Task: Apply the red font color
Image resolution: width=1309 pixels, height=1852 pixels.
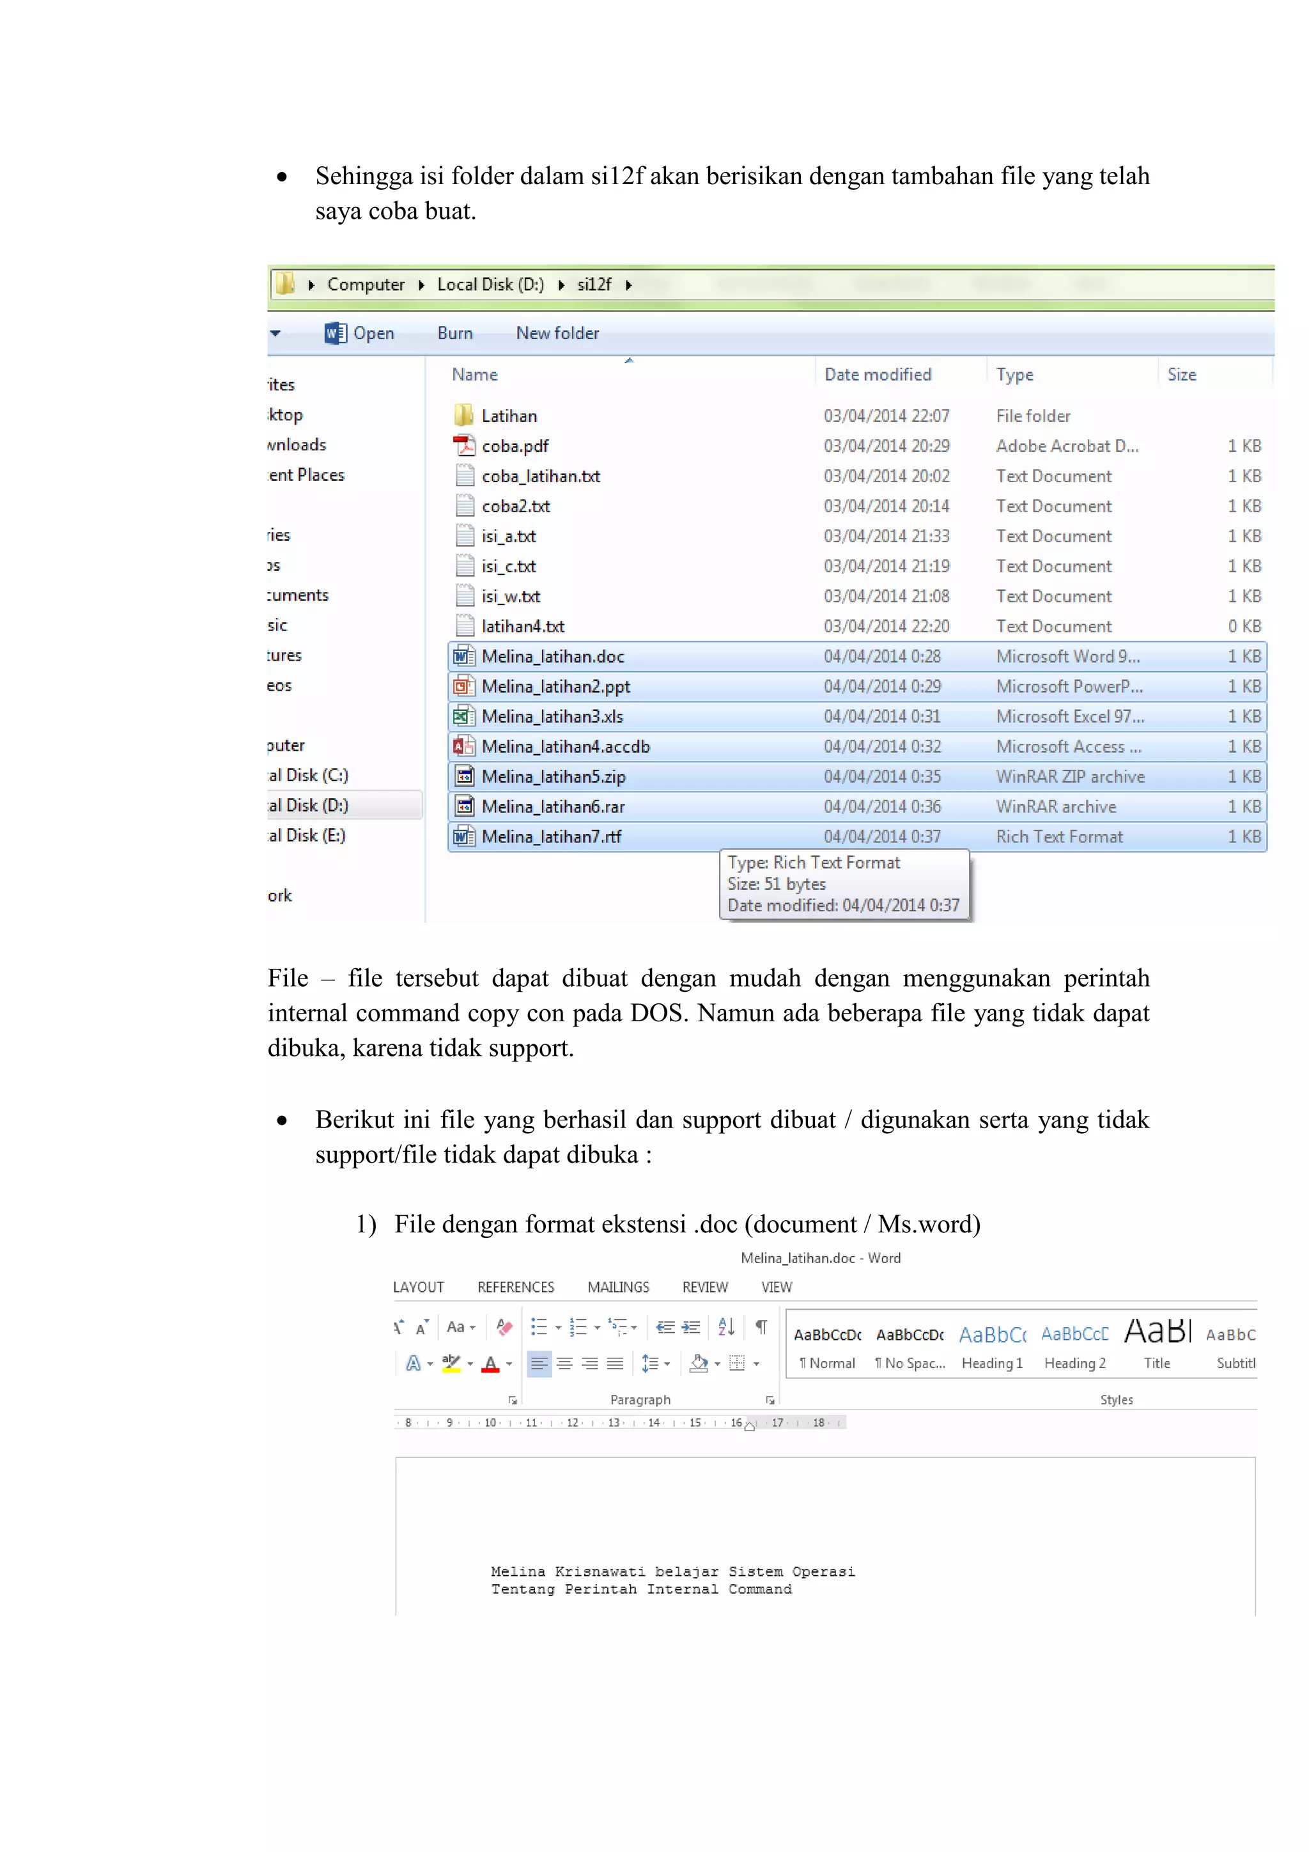Action: click(x=490, y=1363)
